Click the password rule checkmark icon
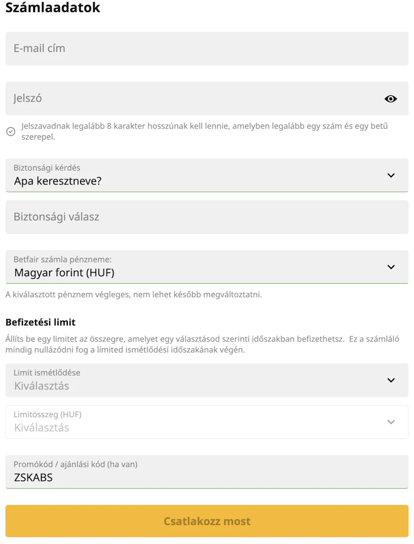Image resolution: width=414 pixels, height=544 pixels. tap(10, 132)
